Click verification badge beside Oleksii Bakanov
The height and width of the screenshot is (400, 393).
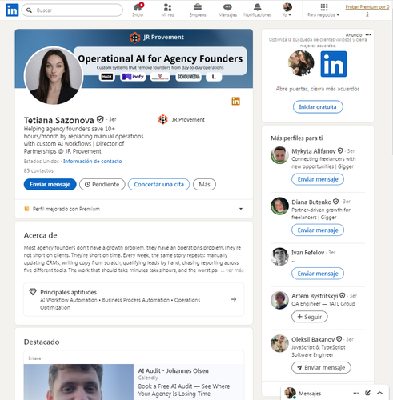click(339, 339)
